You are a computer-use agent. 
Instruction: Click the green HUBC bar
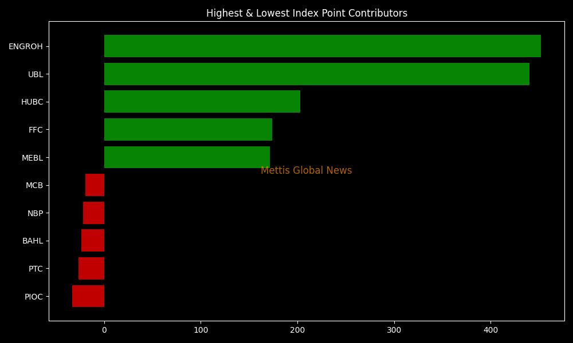pos(202,102)
